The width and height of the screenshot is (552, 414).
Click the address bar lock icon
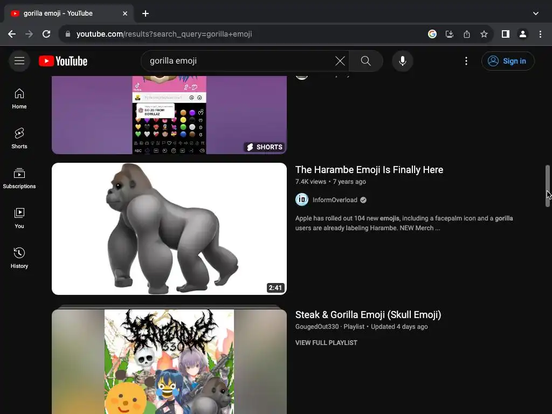pyautogui.click(x=68, y=34)
